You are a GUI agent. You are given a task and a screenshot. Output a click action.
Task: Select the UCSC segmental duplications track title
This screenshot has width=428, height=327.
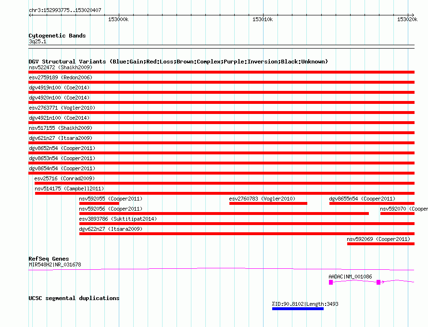click(74, 298)
